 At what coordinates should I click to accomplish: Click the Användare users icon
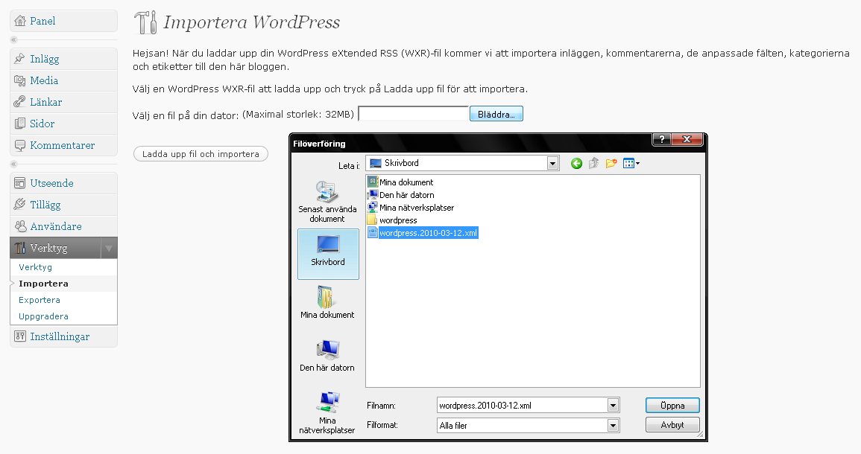tap(20, 226)
